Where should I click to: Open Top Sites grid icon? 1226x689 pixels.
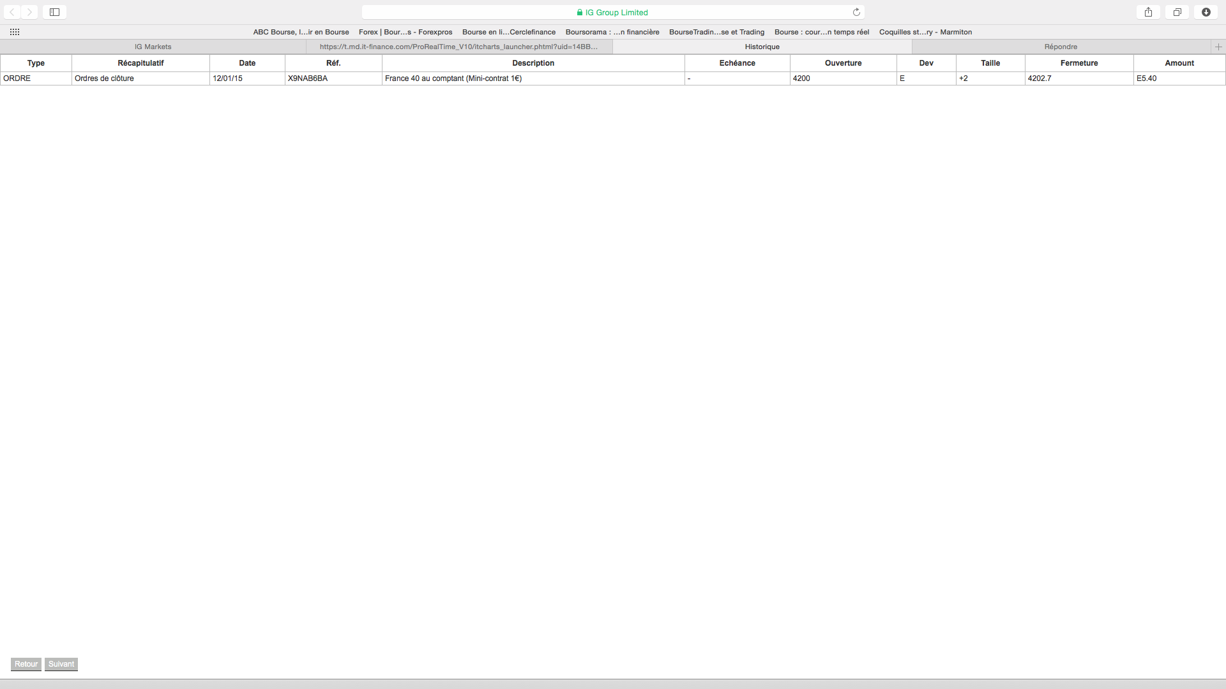click(15, 32)
